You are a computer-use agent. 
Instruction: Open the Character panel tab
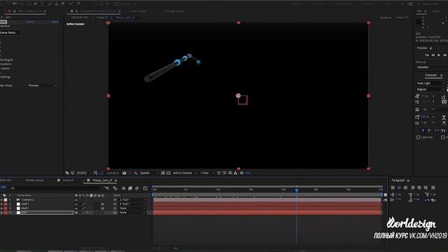pos(431,75)
